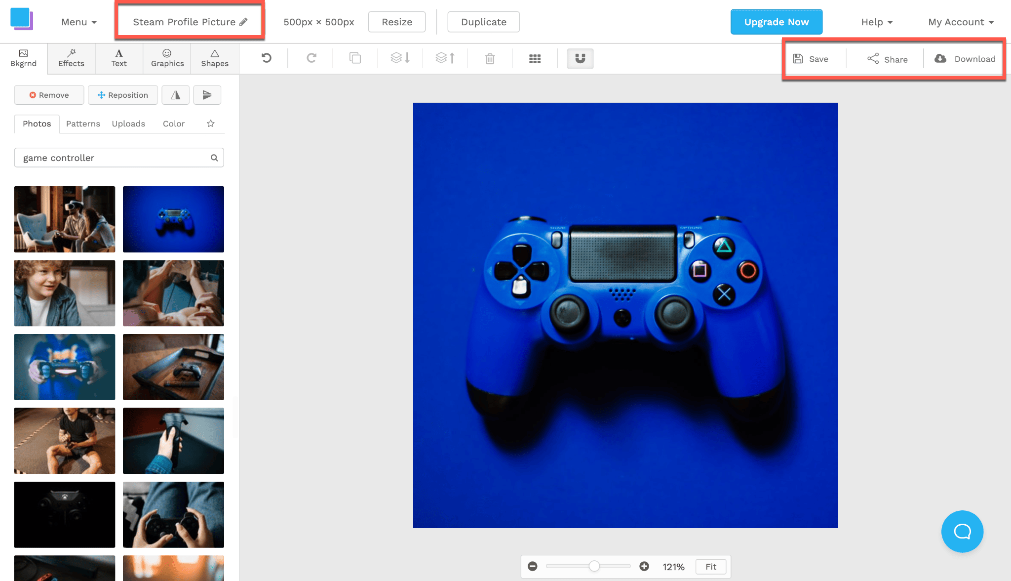Screen dimensions: 1011x581
Task: Select the Shapes panel tab
Action: pyautogui.click(x=215, y=58)
